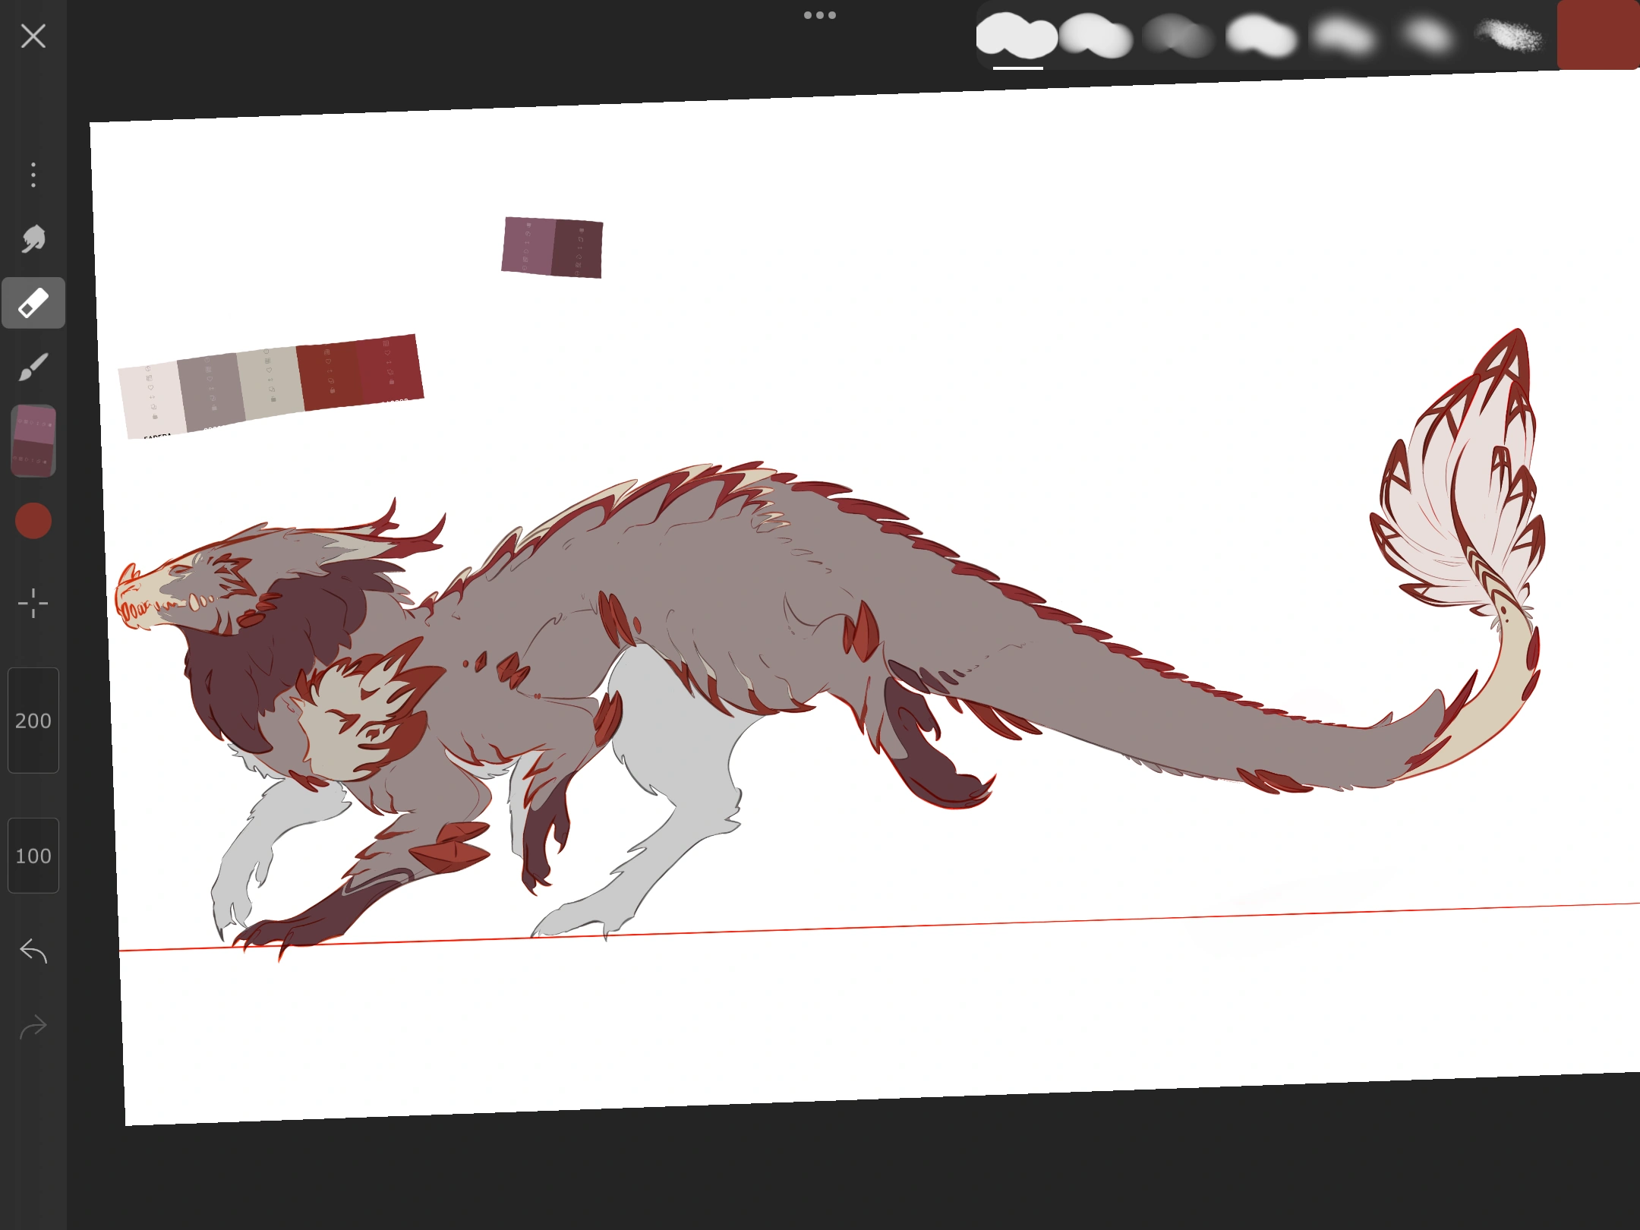Image resolution: width=1640 pixels, height=1230 pixels.
Task: Pick the second slightly soft brush preset
Action: 1096,36
